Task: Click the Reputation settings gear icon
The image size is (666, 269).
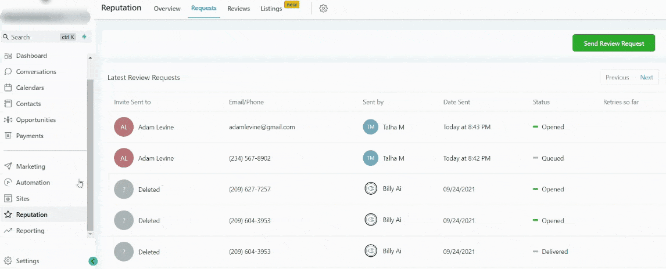Action: (x=324, y=9)
